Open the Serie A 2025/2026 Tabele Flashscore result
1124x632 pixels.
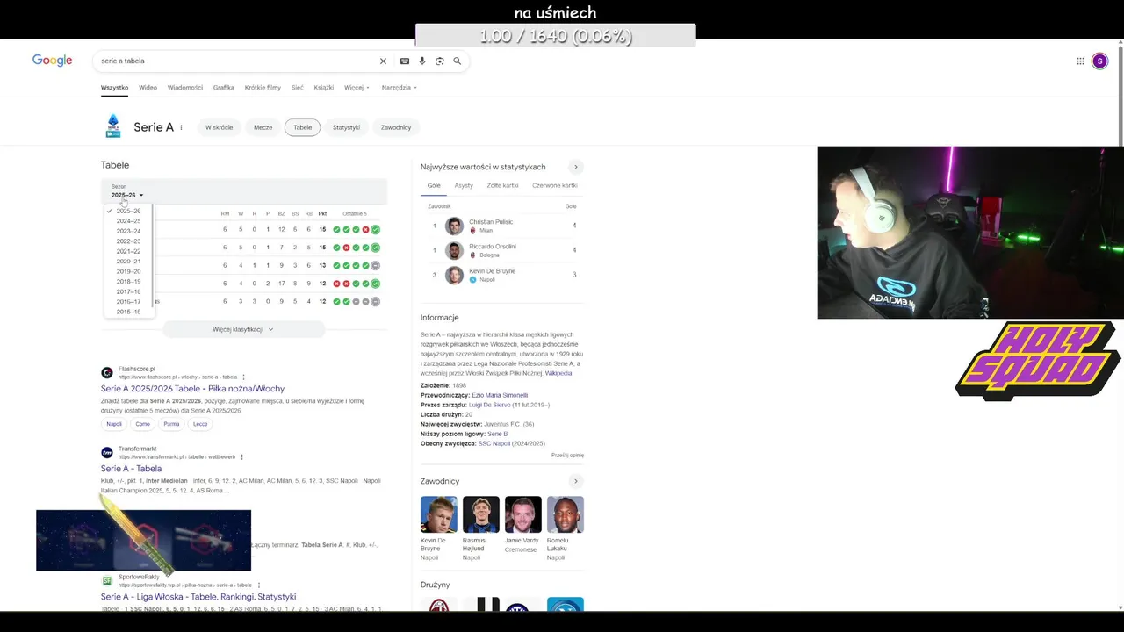pyautogui.click(x=192, y=389)
